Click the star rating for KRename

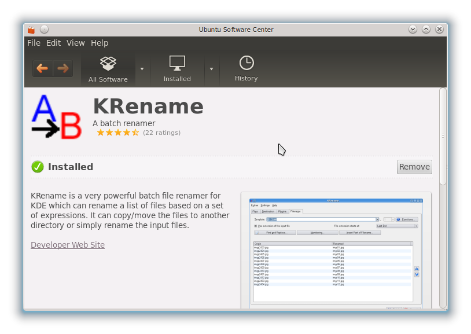coord(118,133)
